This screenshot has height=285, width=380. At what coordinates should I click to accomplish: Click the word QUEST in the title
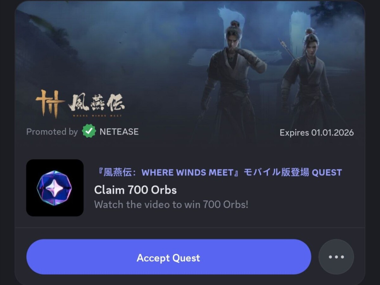pos(327,172)
